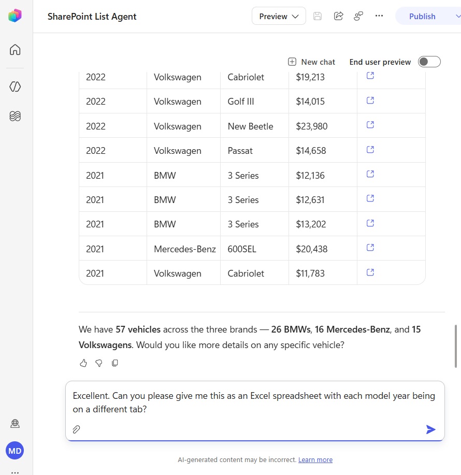461x475 pixels.
Task: Open the Preview dropdown
Action: pos(279,16)
